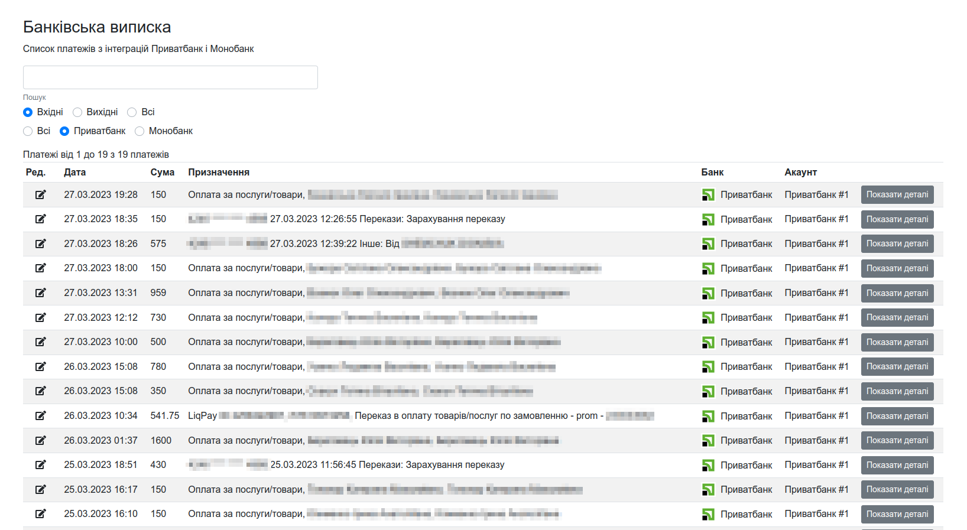This screenshot has height=530, width=967.
Task: Click the Приватбанк #1 account in the 959 row
Action: pyautogui.click(x=816, y=293)
